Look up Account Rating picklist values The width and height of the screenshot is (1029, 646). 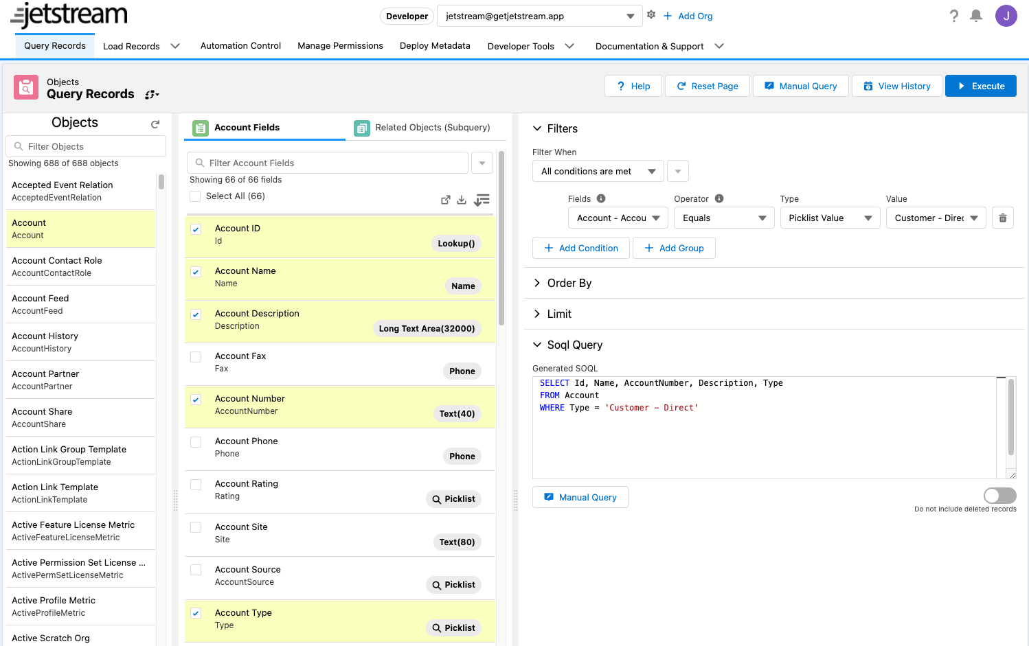(x=453, y=499)
